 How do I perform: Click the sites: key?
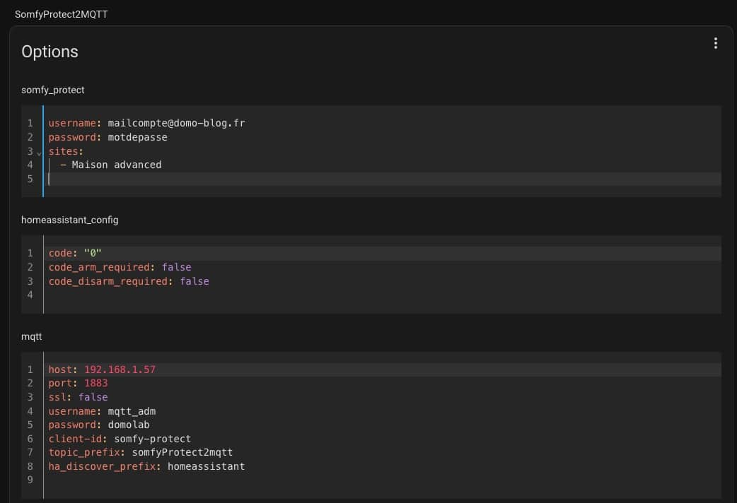(x=66, y=151)
